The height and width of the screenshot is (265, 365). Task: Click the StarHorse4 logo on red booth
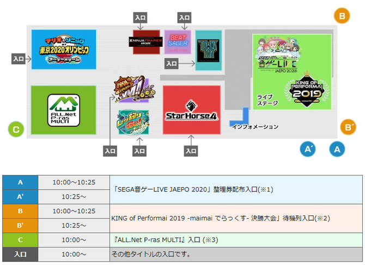[191, 110]
